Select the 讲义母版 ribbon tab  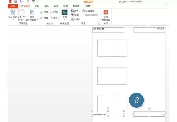(25, 6)
